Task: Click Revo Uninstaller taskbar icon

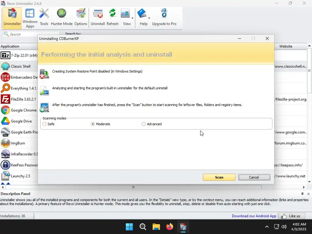Action: click(183, 227)
